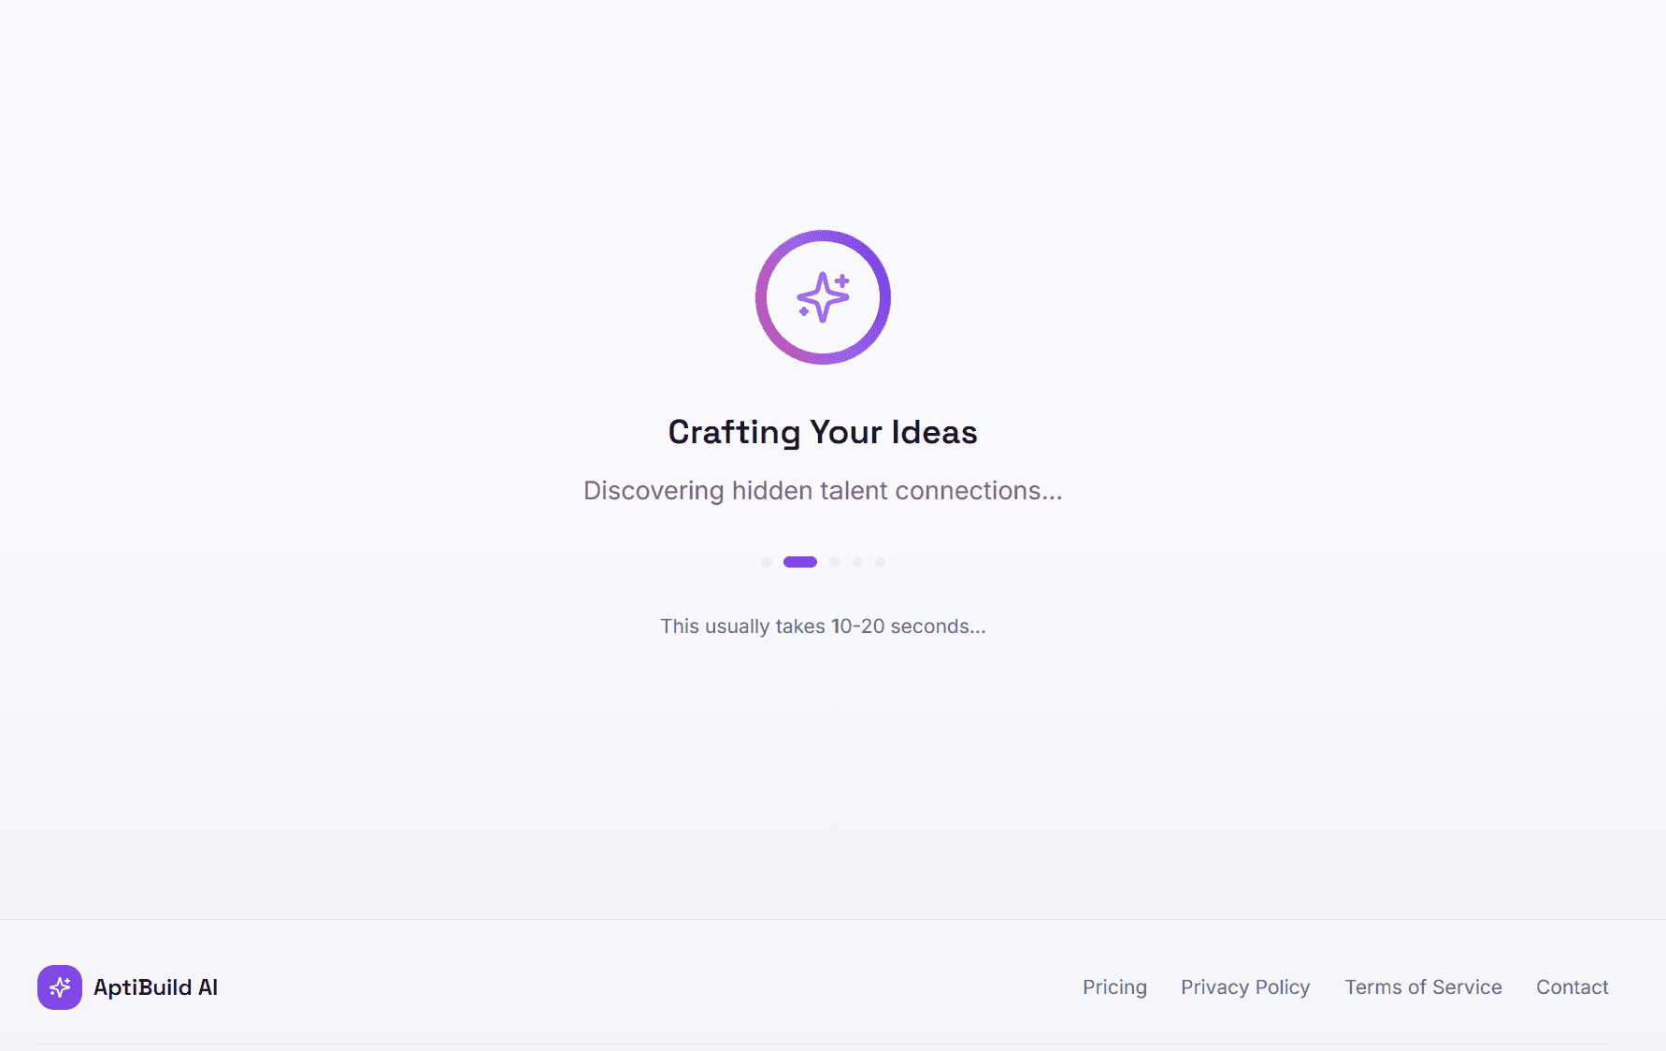Expand the Crafting Your Ideas heading

(x=822, y=431)
